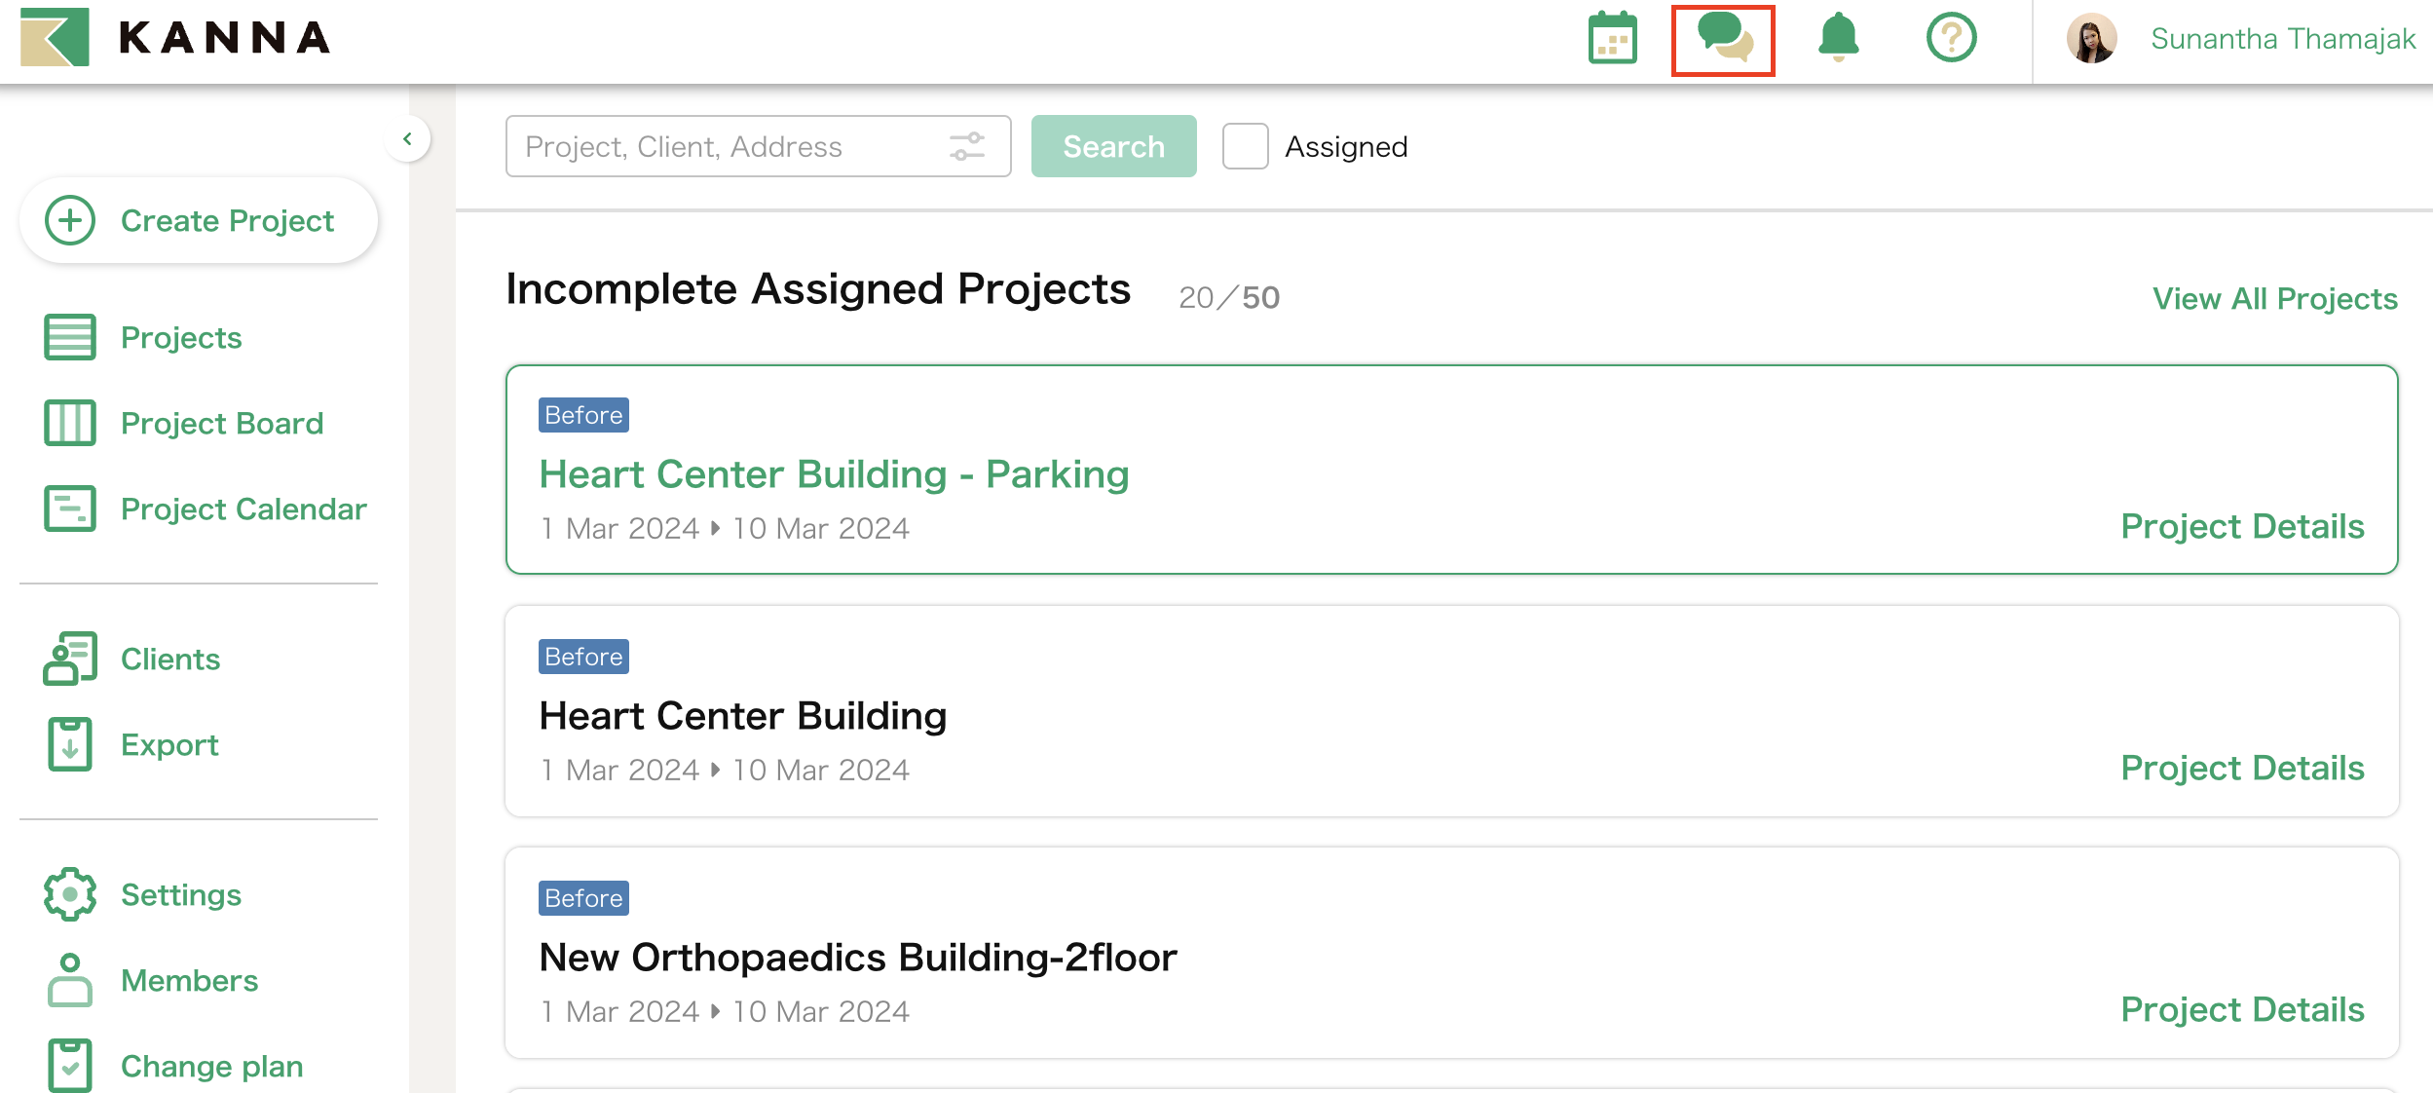The height and width of the screenshot is (1093, 2433).
Task: Open the notifications bell
Action: click(1838, 39)
